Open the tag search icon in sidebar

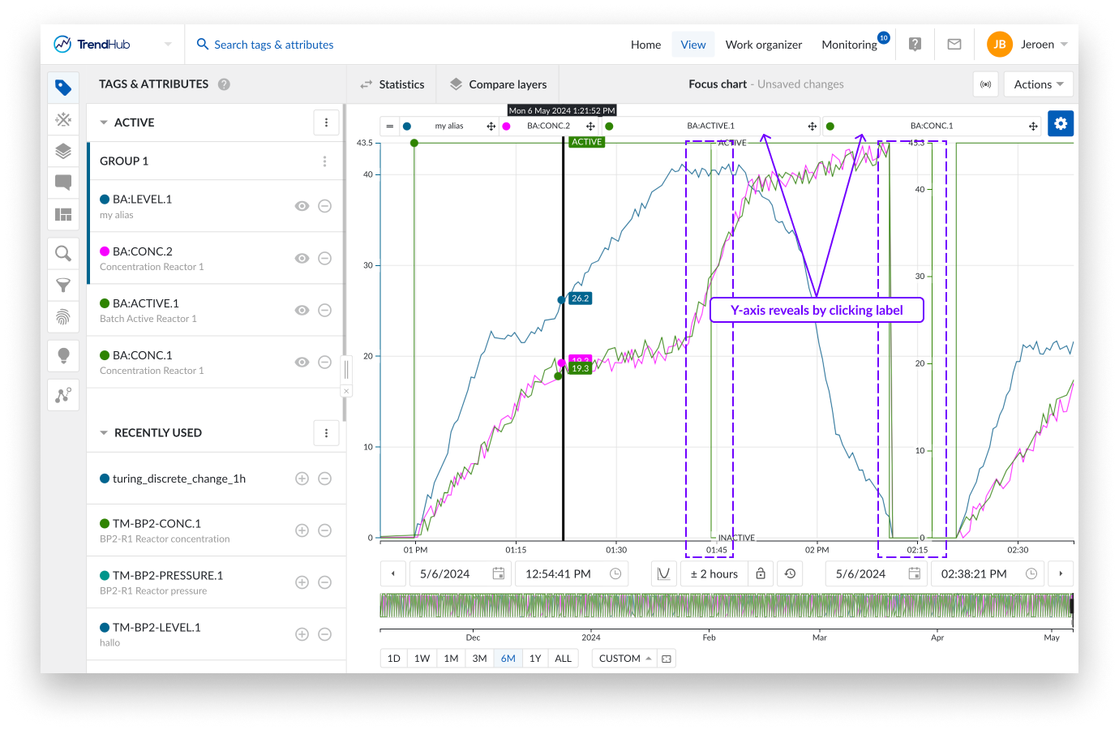[63, 254]
